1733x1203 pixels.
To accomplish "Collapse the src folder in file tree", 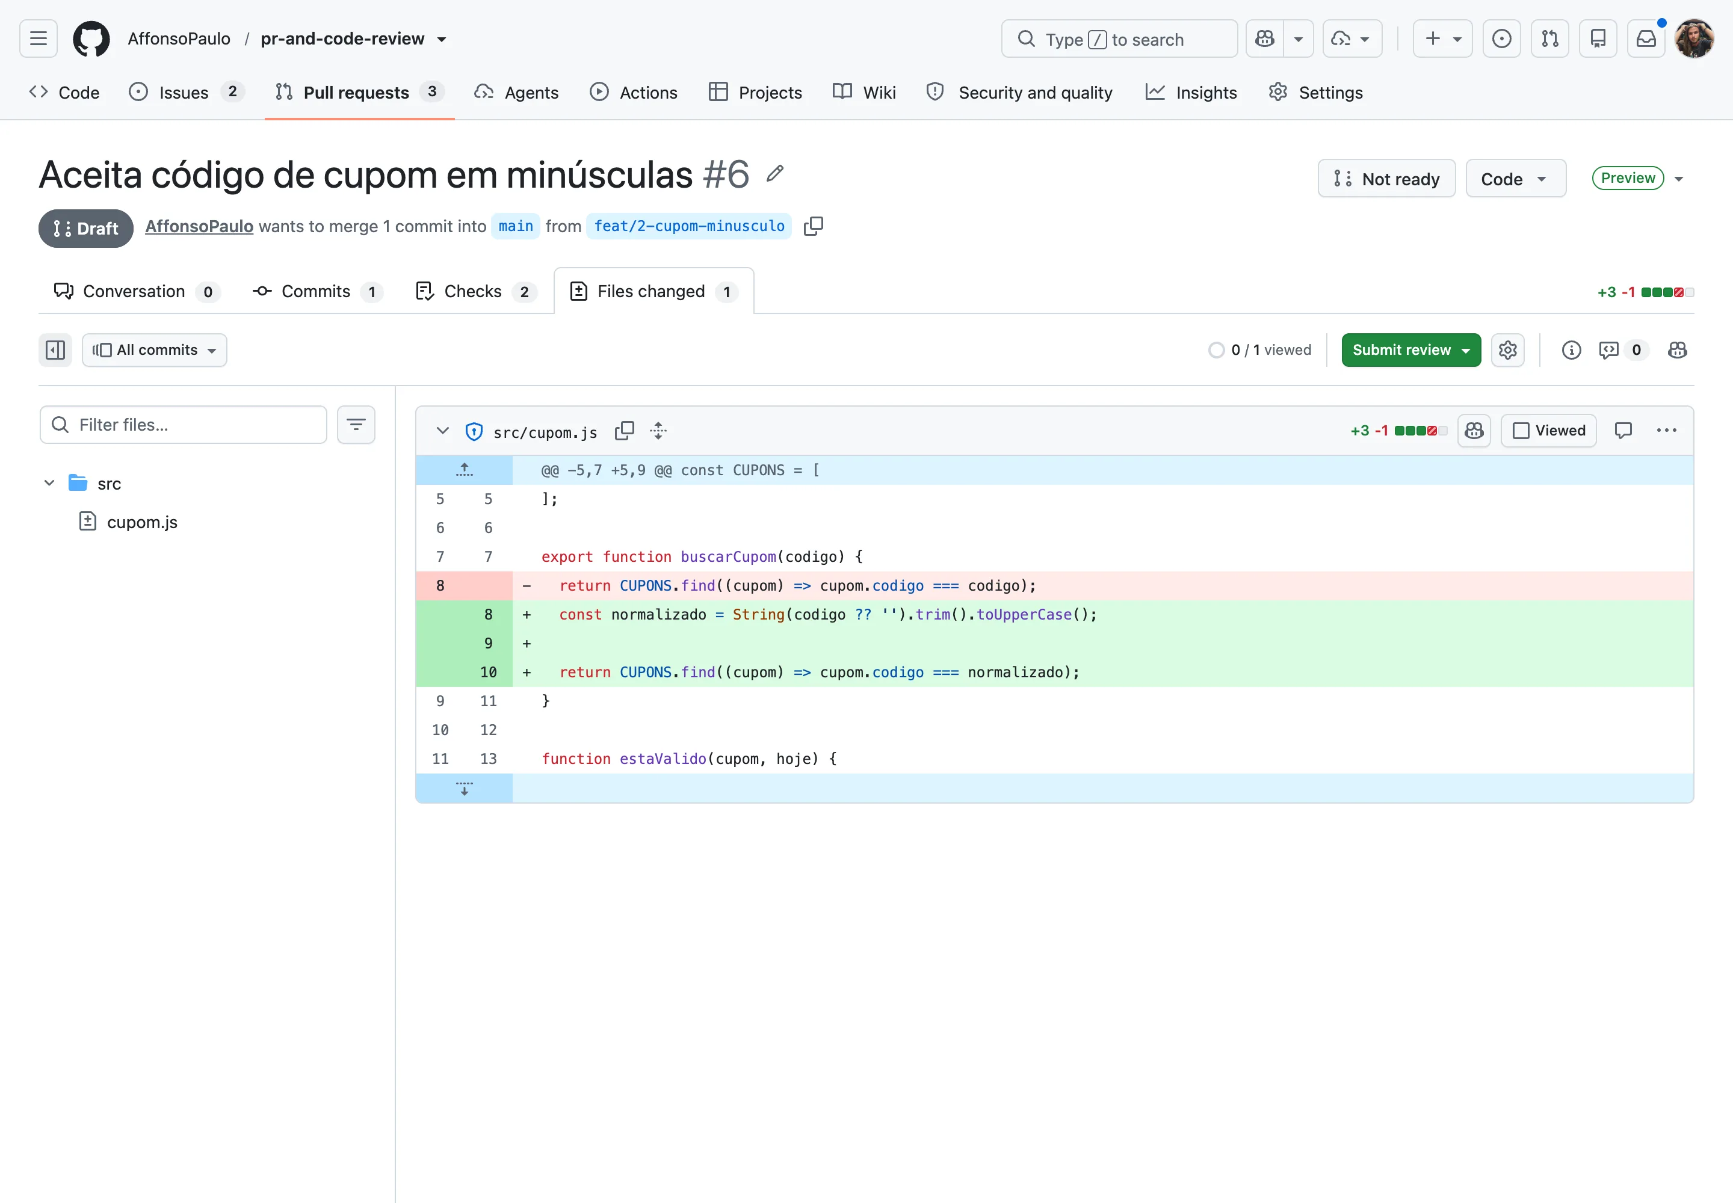I will point(49,483).
